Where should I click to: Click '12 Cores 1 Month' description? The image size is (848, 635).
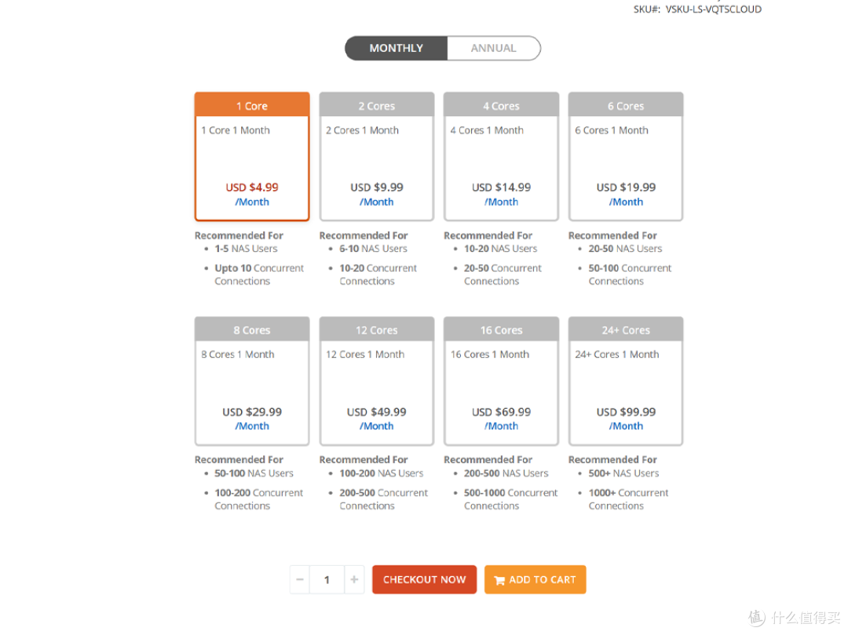pyautogui.click(x=365, y=355)
